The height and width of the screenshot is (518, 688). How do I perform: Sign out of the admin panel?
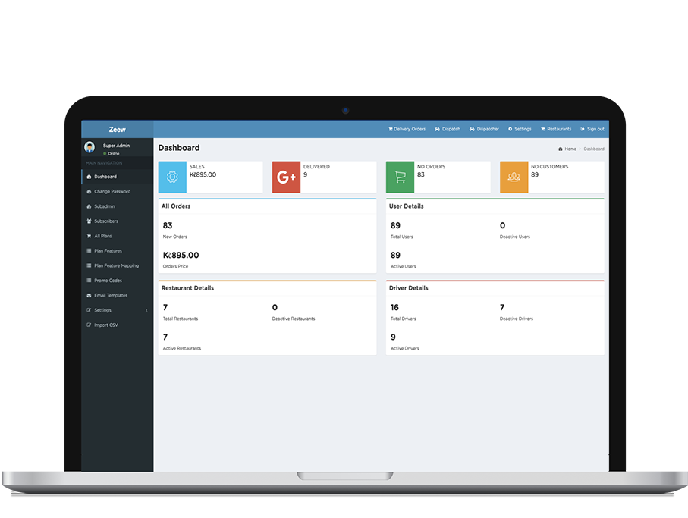click(592, 129)
